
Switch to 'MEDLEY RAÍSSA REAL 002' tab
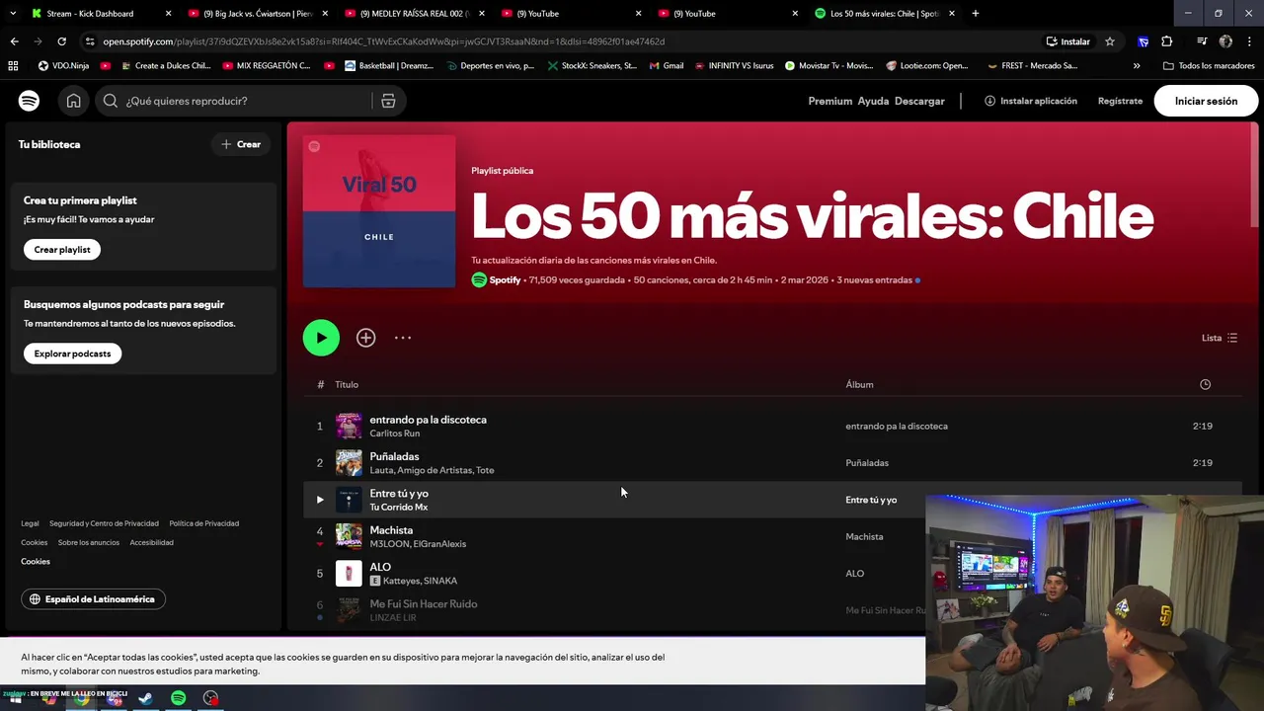click(x=414, y=14)
